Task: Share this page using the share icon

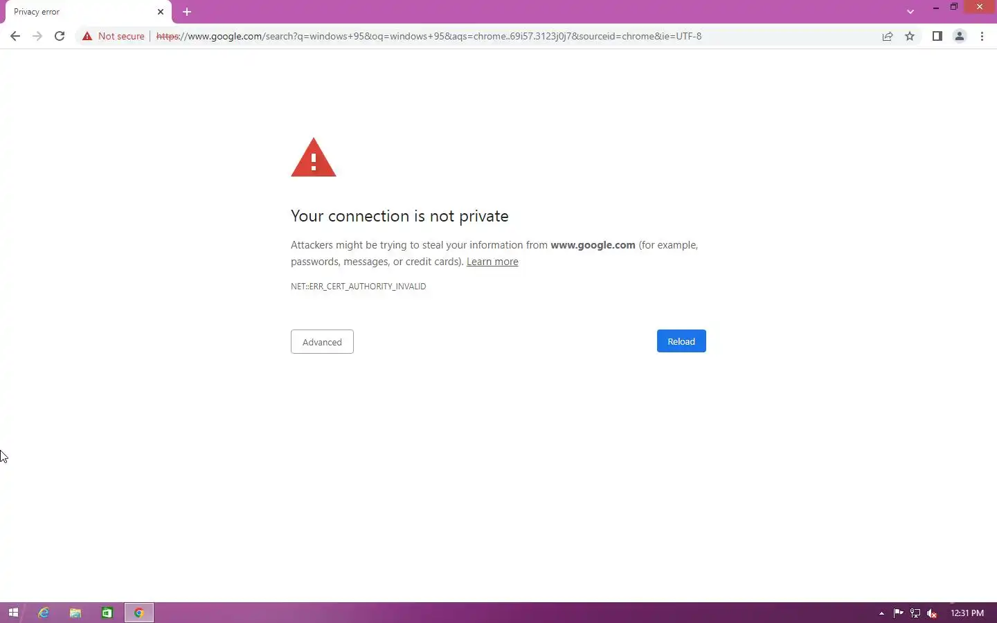Action: (888, 36)
